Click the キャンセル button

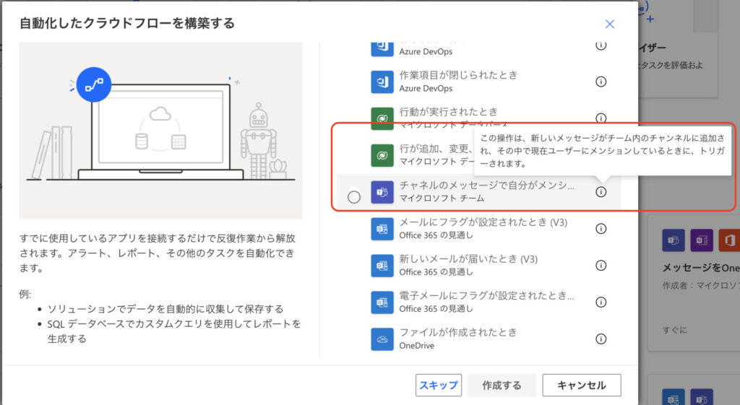coord(582,386)
